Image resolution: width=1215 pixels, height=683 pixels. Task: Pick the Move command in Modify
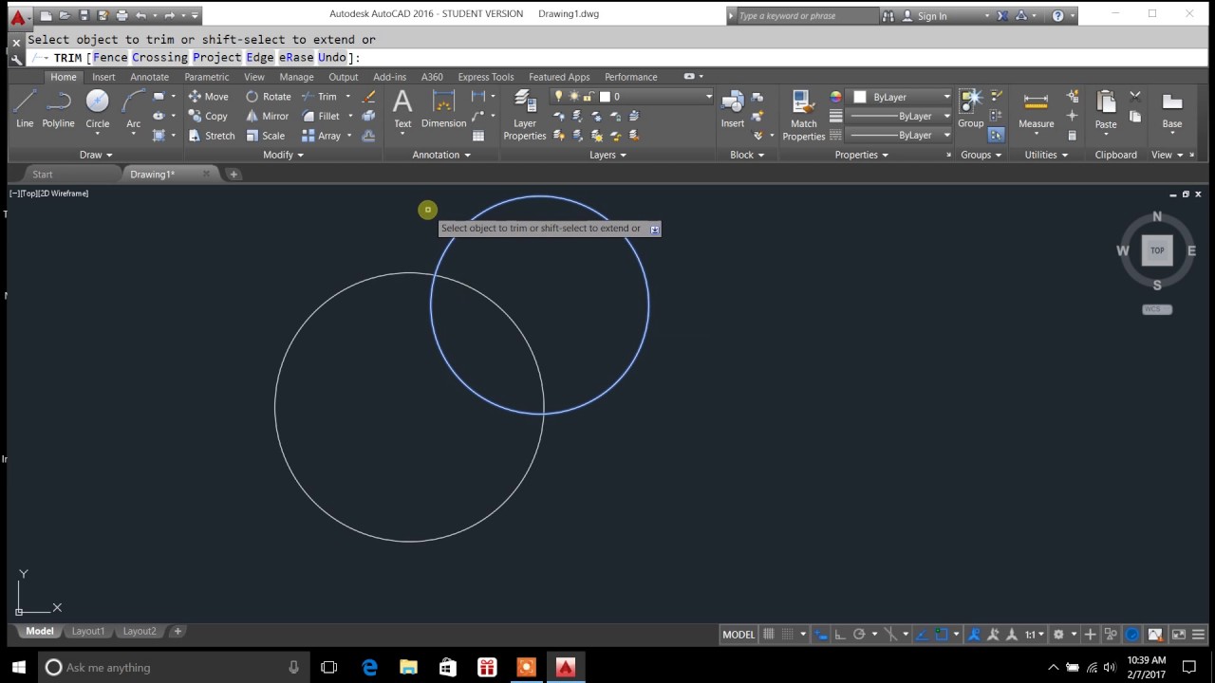tap(208, 97)
